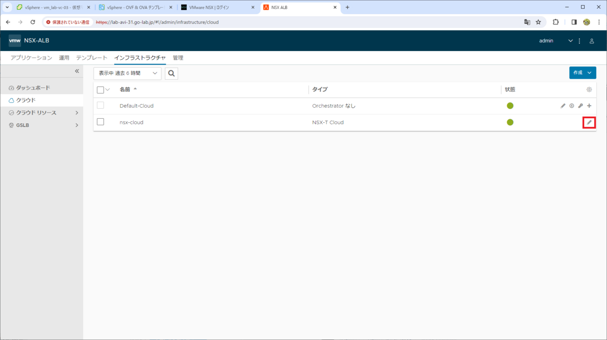This screenshot has height=340, width=607.
Task: Click the NSX-T Cloud type cell
Action: 328,122
